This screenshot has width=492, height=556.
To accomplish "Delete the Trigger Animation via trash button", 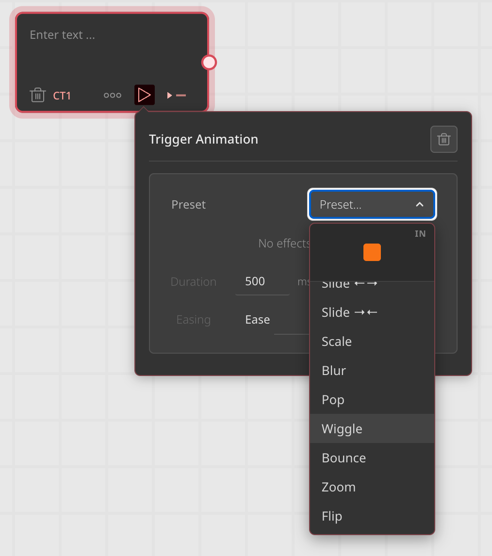I will click(x=443, y=139).
